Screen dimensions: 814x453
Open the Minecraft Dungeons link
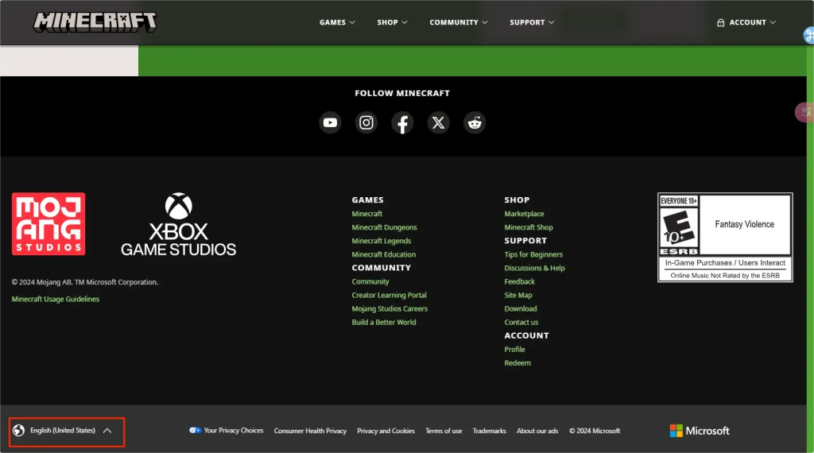pyautogui.click(x=384, y=227)
